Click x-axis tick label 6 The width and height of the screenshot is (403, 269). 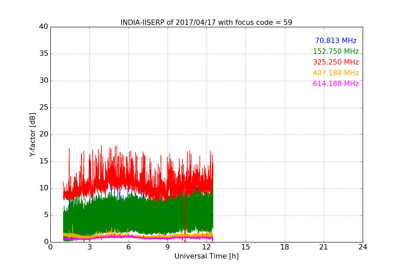point(129,247)
